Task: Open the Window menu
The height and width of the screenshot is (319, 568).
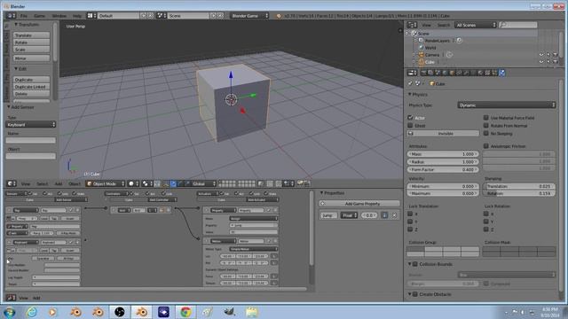Action: [x=59, y=16]
